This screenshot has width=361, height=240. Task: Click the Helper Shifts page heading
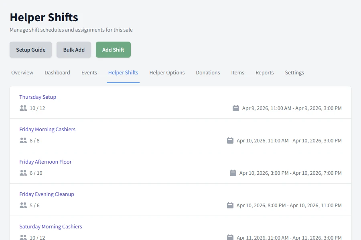(x=44, y=17)
